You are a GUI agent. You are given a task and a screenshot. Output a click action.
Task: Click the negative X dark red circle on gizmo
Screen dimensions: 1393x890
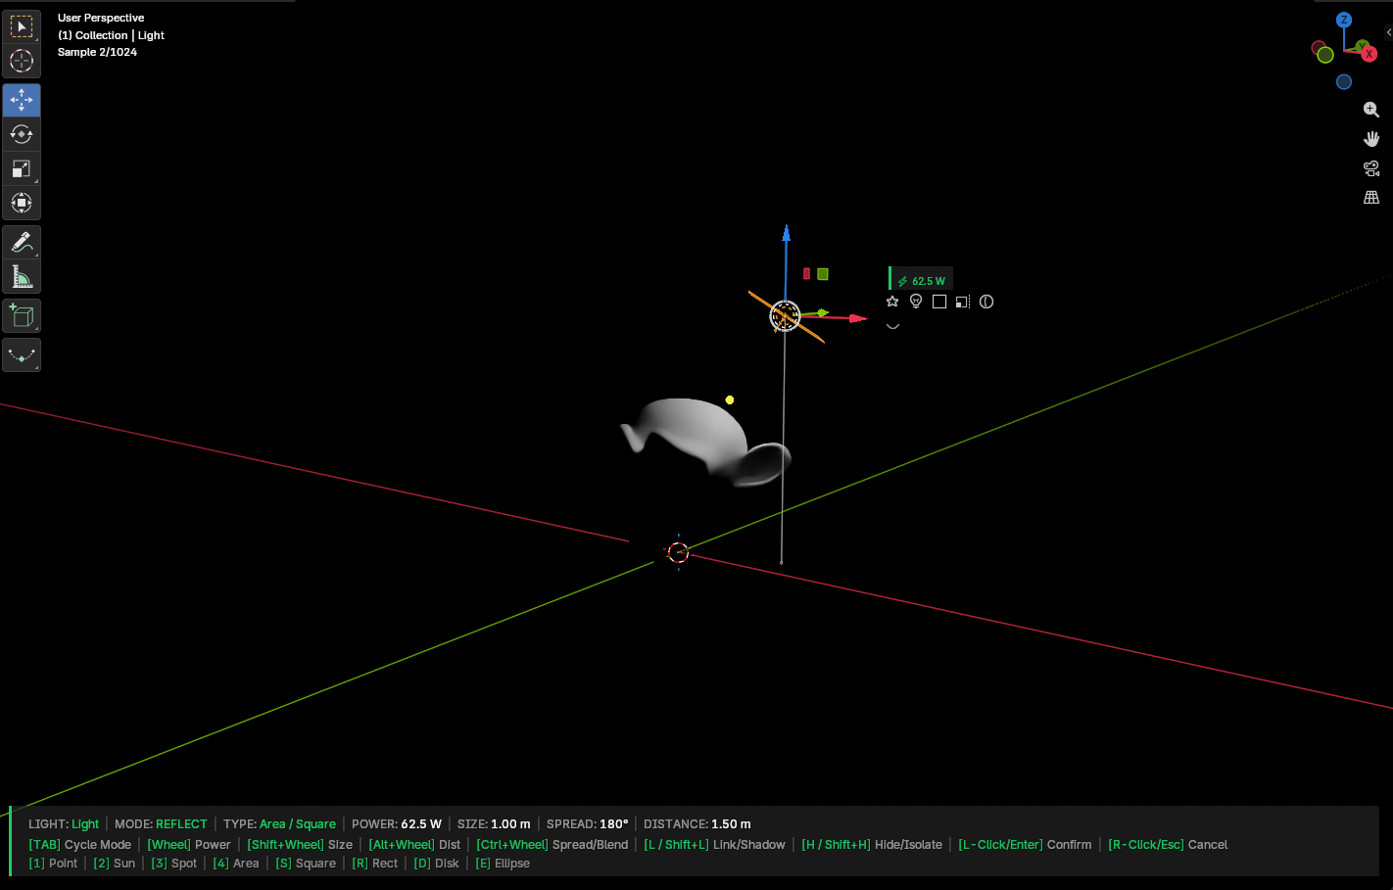pyautogui.click(x=1318, y=48)
